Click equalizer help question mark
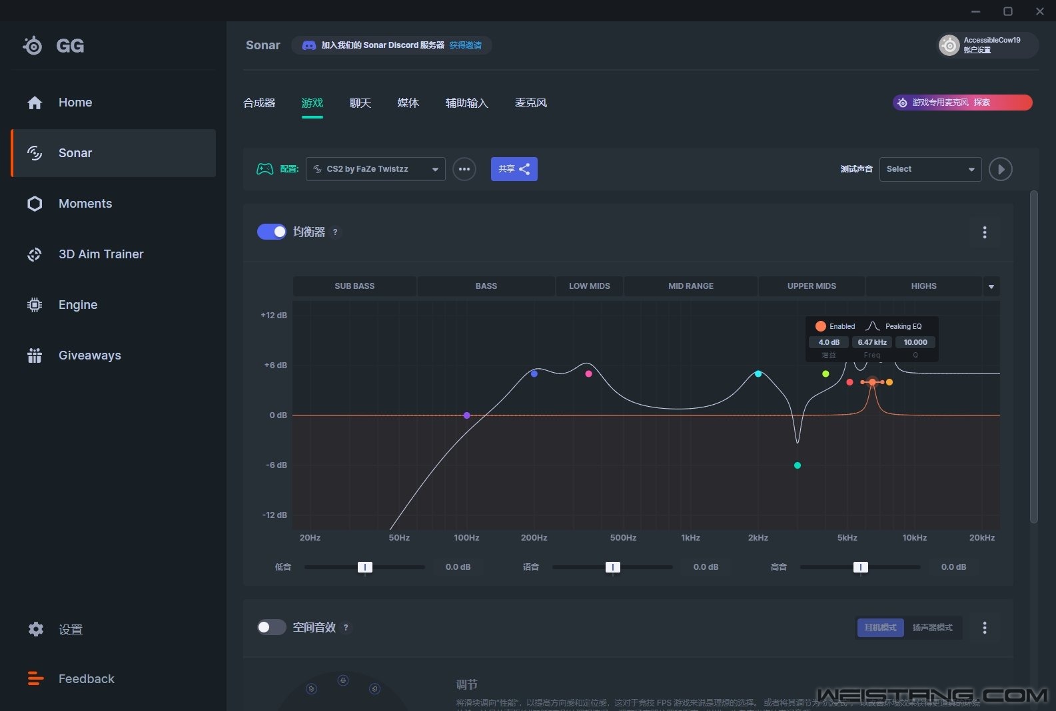This screenshot has width=1056, height=711. coord(335,232)
